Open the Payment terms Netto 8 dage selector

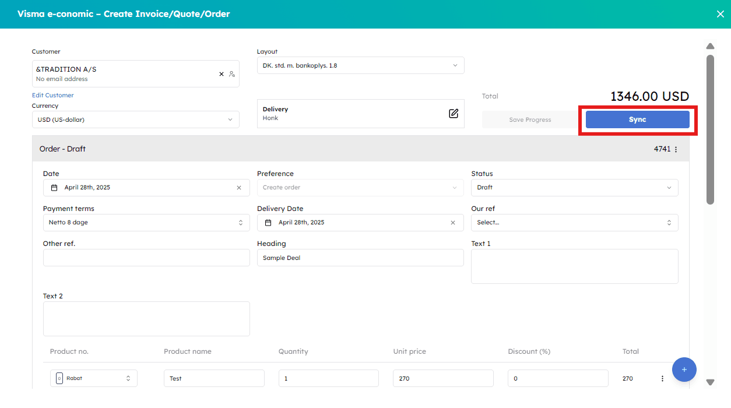(146, 223)
